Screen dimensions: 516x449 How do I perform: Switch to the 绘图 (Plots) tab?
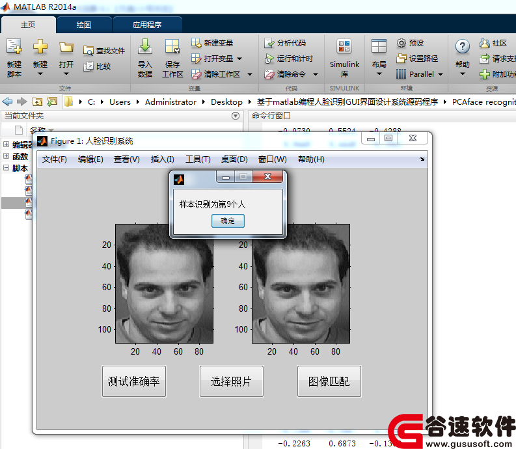84,25
